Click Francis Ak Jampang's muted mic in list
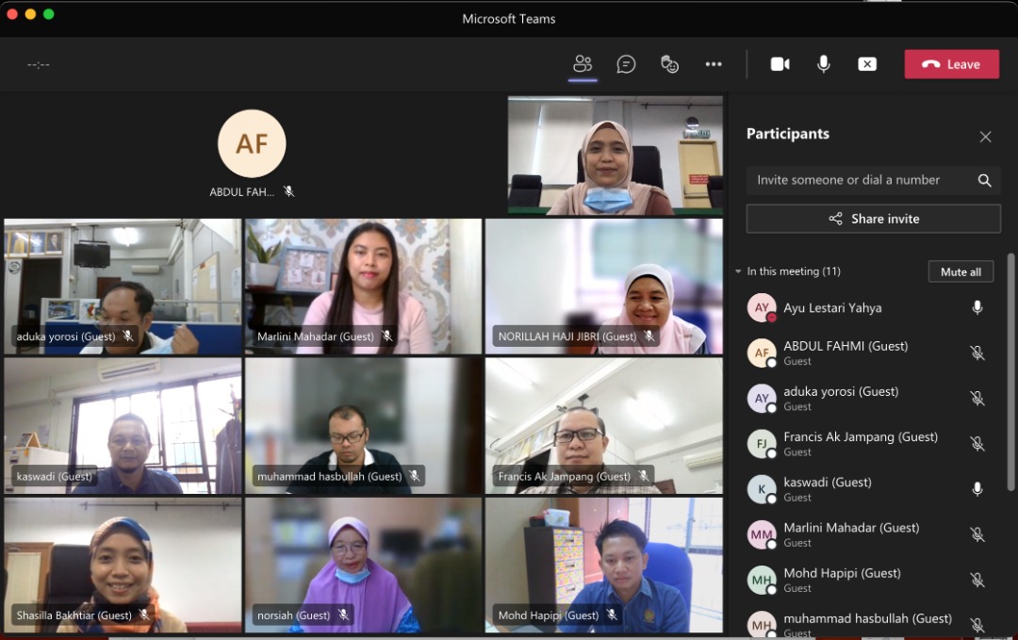 pyautogui.click(x=977, y=444)
